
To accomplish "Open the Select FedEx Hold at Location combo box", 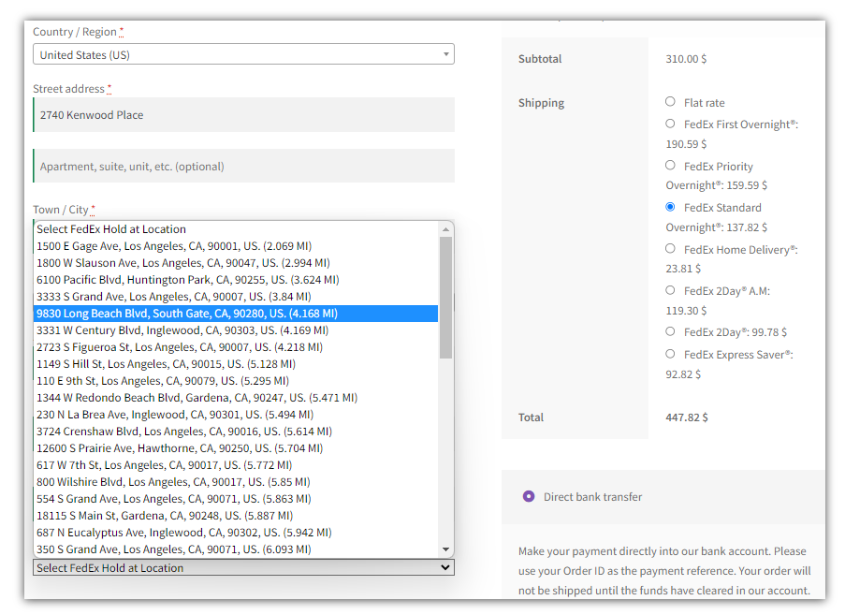I will (243, 567).
